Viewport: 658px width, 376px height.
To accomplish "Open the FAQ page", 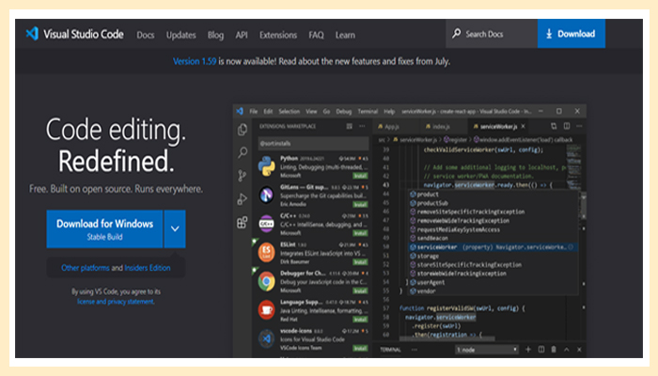I will tap(316, 36).
